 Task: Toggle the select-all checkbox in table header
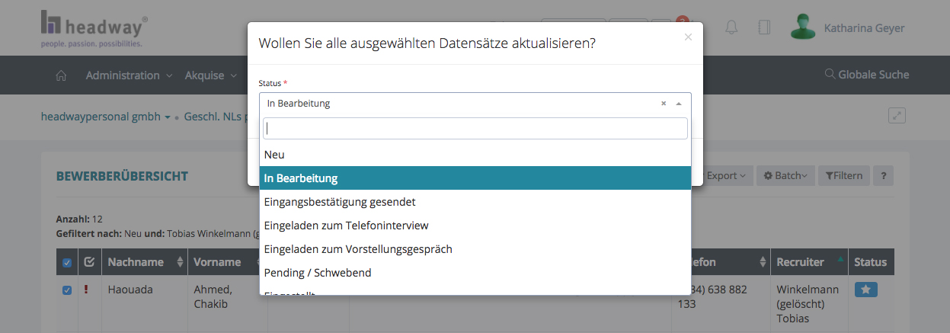pyautogui.click(x=67, y=263)
